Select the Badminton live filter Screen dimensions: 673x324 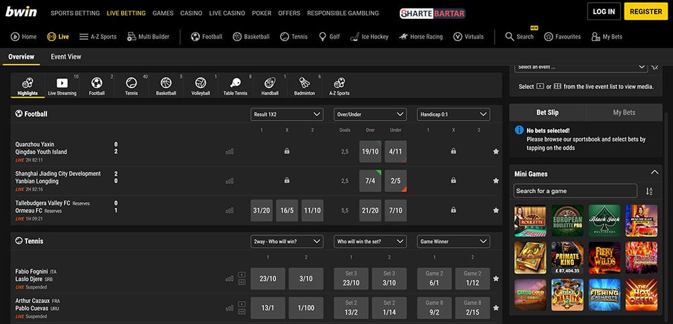[304, 86]
